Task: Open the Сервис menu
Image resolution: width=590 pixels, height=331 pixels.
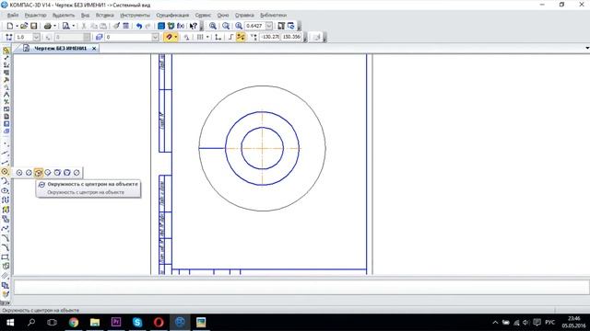Action: tap(203, 15)
